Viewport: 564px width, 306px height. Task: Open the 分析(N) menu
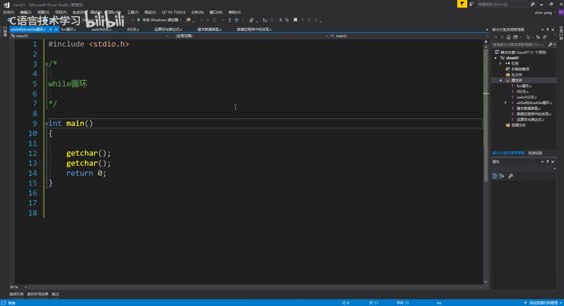pyautogui.click(x=197, y=12)
